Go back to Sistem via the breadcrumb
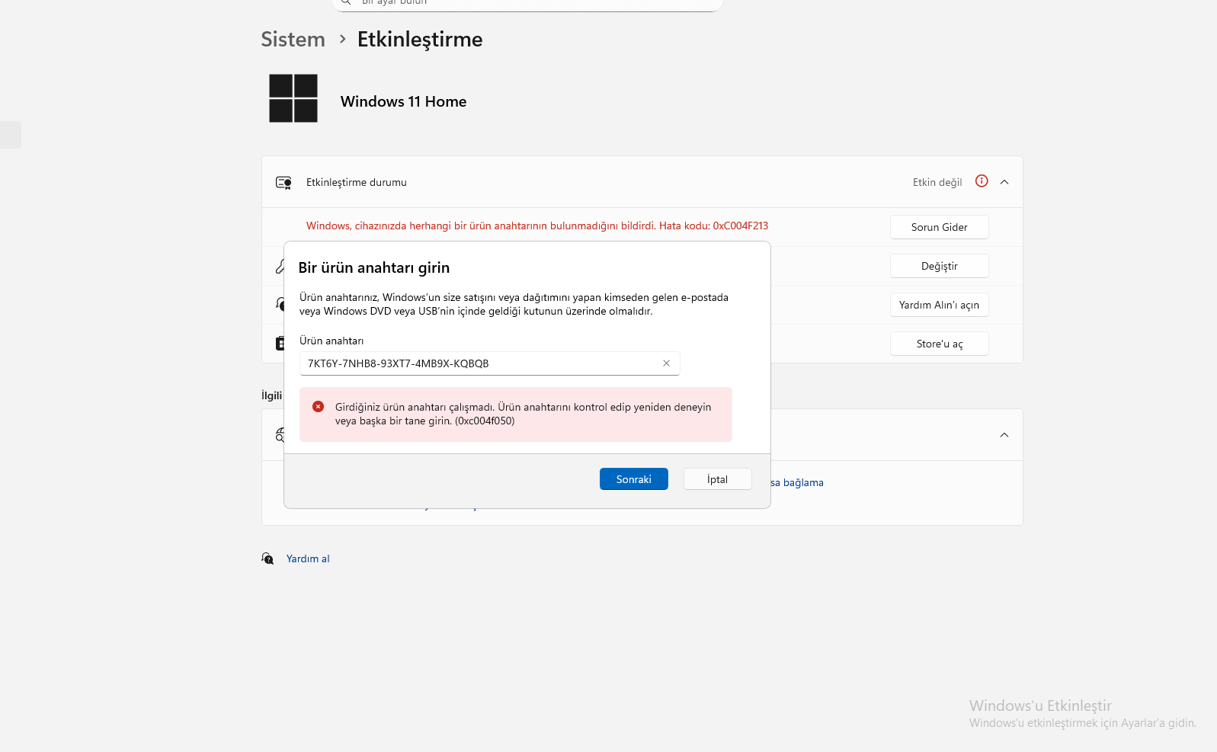Image resolution: width=1217 pixels, height=752 pixels. click(293, 40)
